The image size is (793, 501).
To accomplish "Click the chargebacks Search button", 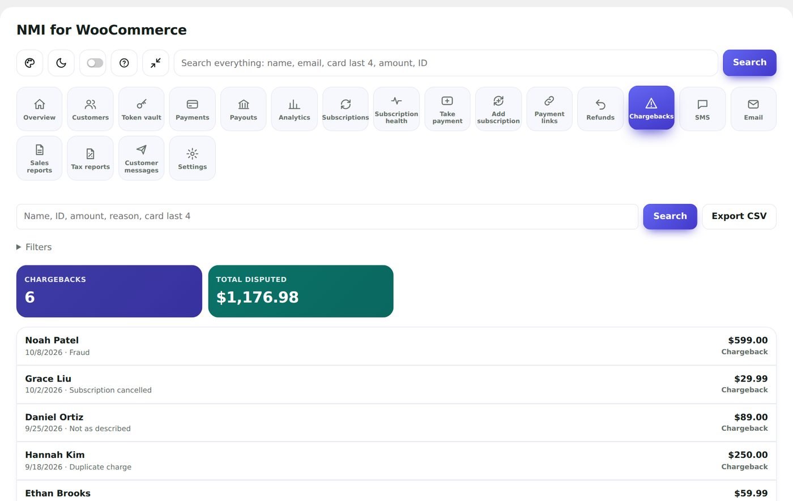I will click(670, 216).
